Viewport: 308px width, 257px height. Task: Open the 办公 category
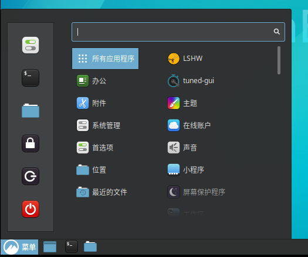click(92, 81)
